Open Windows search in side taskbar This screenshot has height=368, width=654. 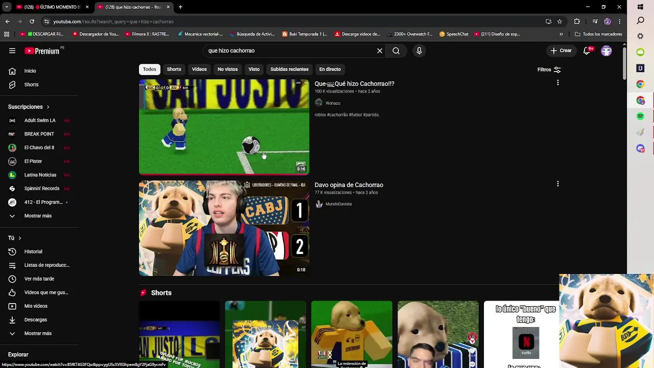(640, 21)
